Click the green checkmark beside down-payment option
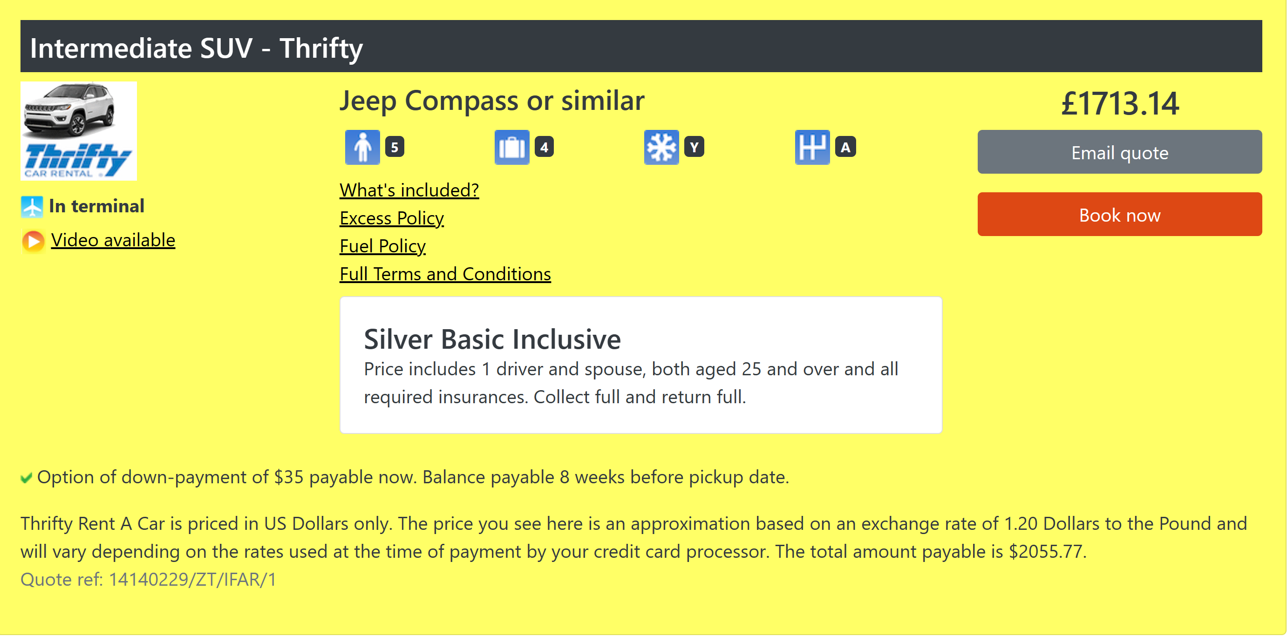This screenshot has height=636, width=1287. 27,478
